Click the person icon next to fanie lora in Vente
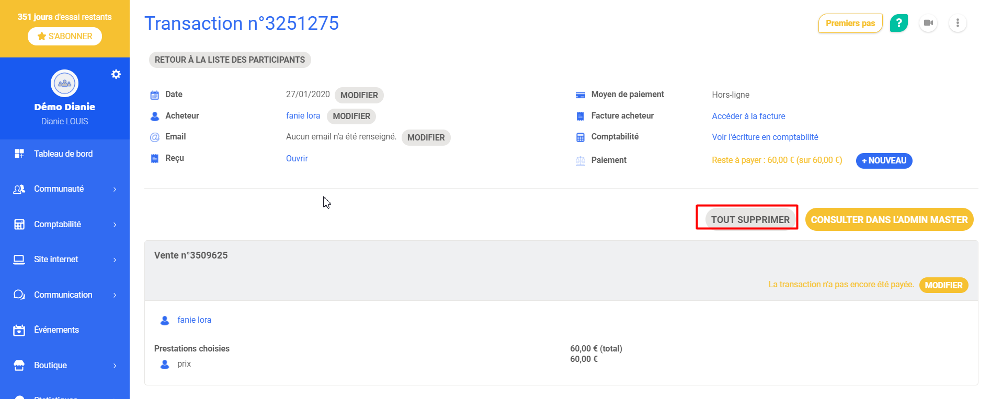Screen dimensions: 991x399 165,320
